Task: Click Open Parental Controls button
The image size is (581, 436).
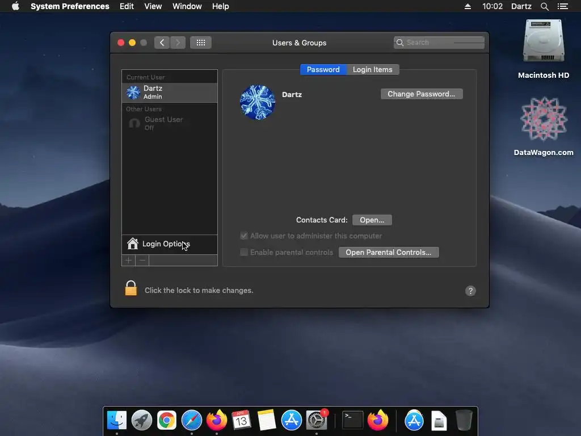Action: 389,252
